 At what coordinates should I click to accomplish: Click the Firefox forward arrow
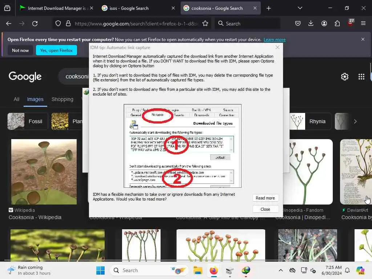click(22, 24)
